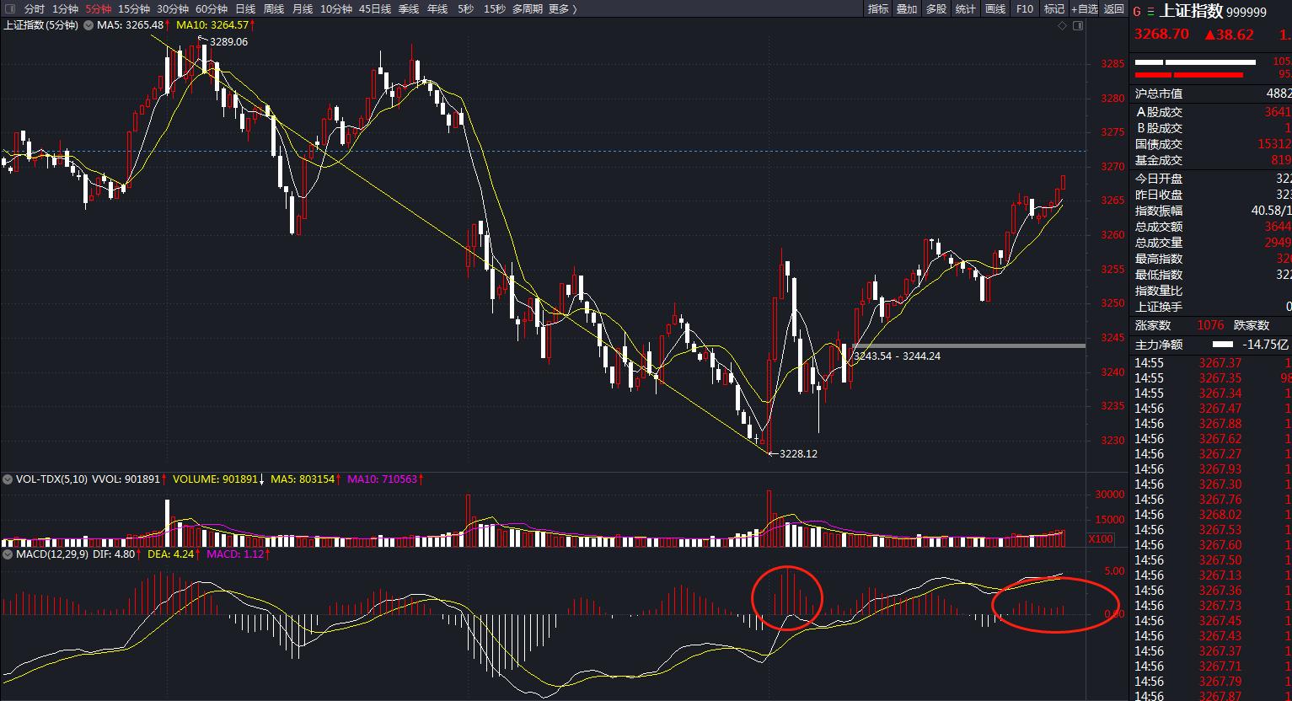Switch to 月线 monthly chart
This screenshot has width=1292, height=701.
(x=303, y=9)
